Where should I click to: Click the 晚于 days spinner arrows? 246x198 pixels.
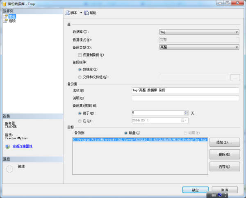pyautogui.click(x=186, y=113)
